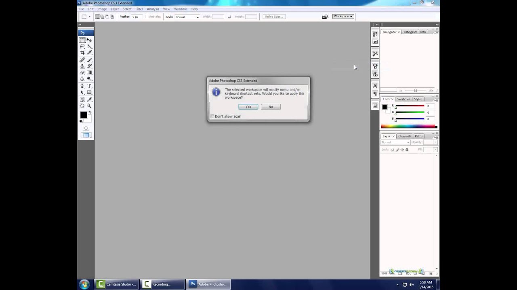Swap foreground and background colors
Image resolution: width=517 pixels, height=290 pixels.
tap(90, 112)
